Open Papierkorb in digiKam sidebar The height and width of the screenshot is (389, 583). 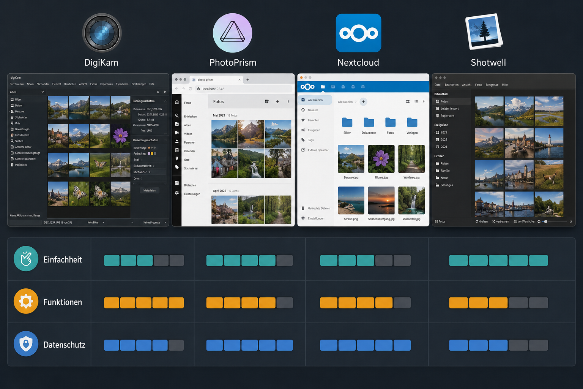18,165
